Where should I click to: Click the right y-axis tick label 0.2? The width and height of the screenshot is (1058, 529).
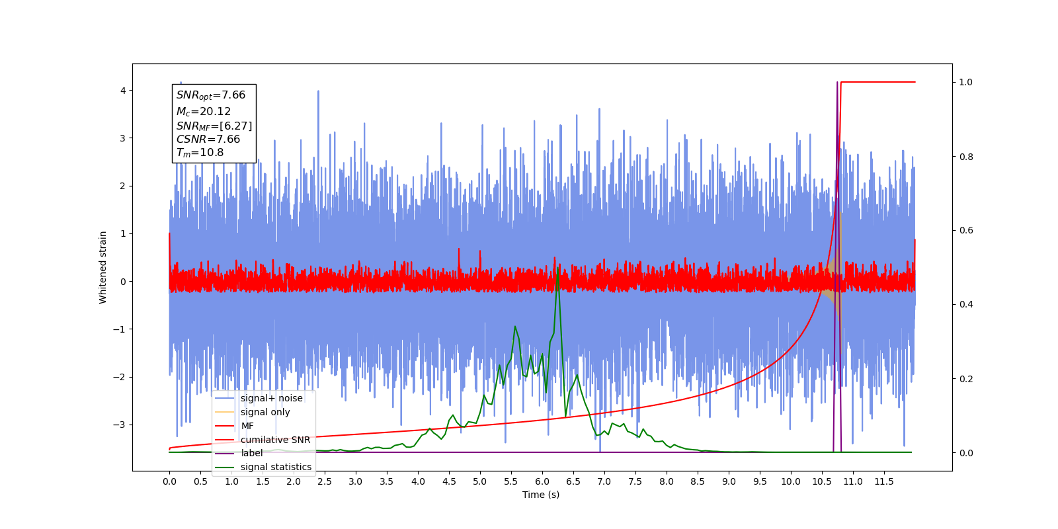(x=966, y=379)
